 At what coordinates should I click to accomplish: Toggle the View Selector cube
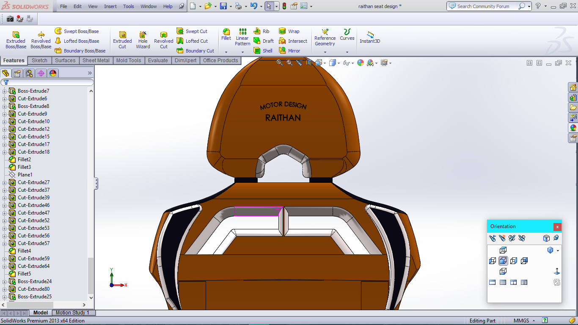coord(547,238)
